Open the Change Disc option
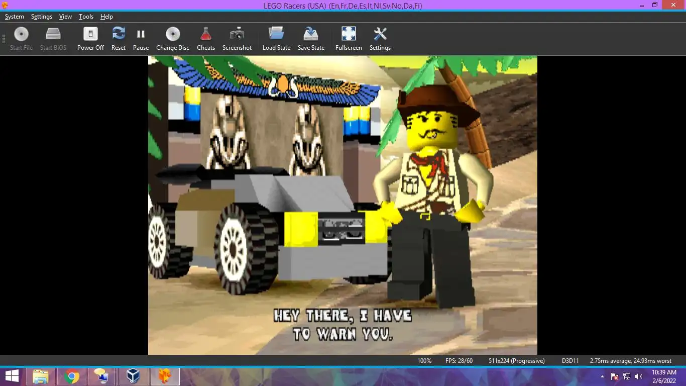Viewport: 686px width, 386px height. (173, 39)
